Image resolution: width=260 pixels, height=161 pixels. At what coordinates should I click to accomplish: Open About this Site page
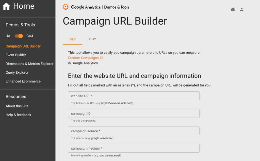tap(17, 106)
